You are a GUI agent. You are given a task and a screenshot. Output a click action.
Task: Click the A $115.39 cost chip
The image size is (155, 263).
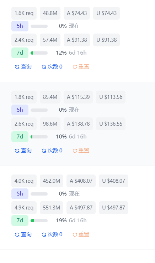coord(78,97)
